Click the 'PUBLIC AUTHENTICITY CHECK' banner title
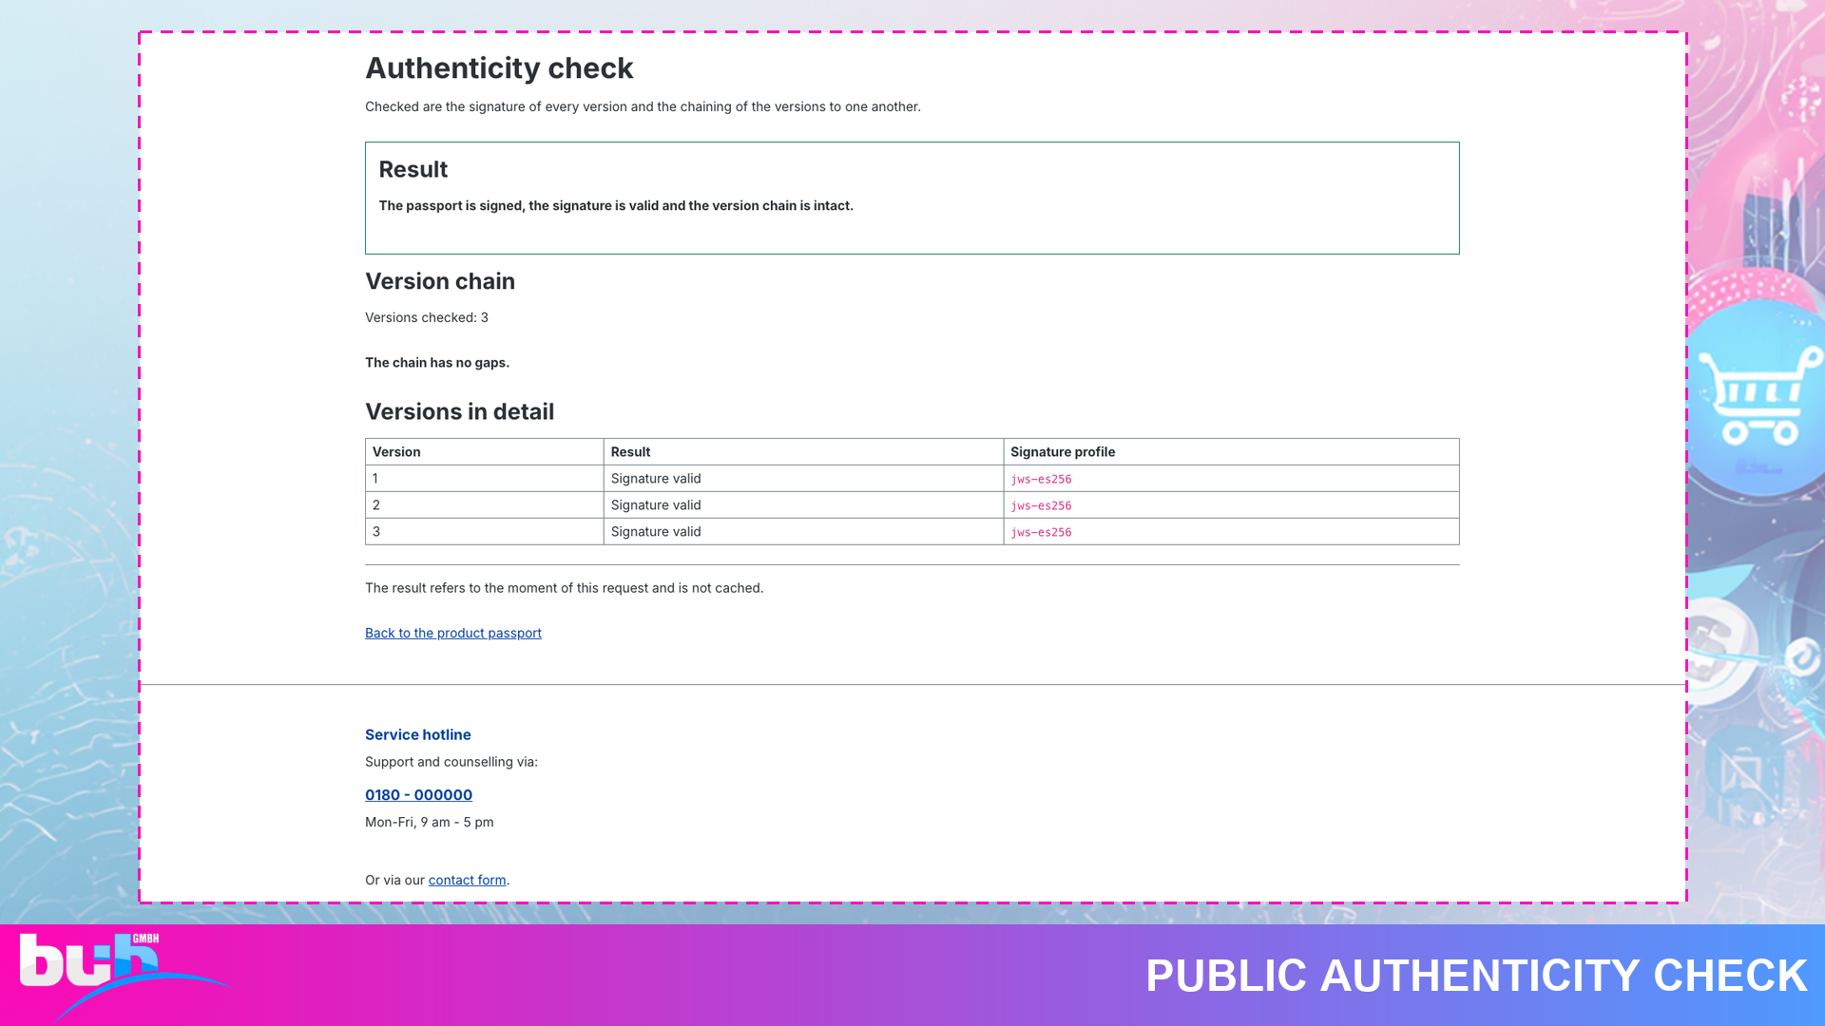1825x1026 pixels. tap(1476, 976)
